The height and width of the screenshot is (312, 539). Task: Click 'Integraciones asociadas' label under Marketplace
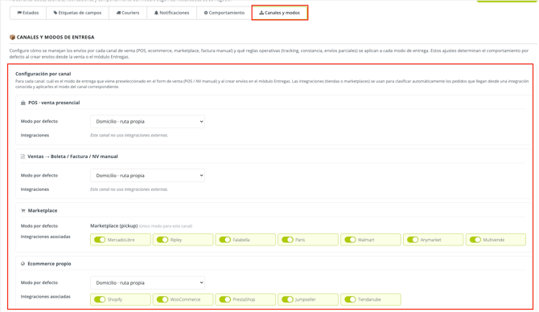click(x=45, y=237)
